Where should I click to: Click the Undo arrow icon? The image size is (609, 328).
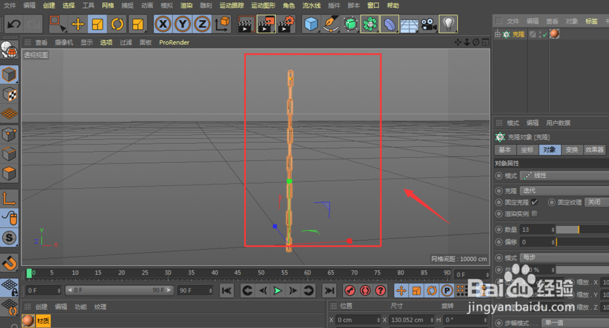(x=14, y=24)
